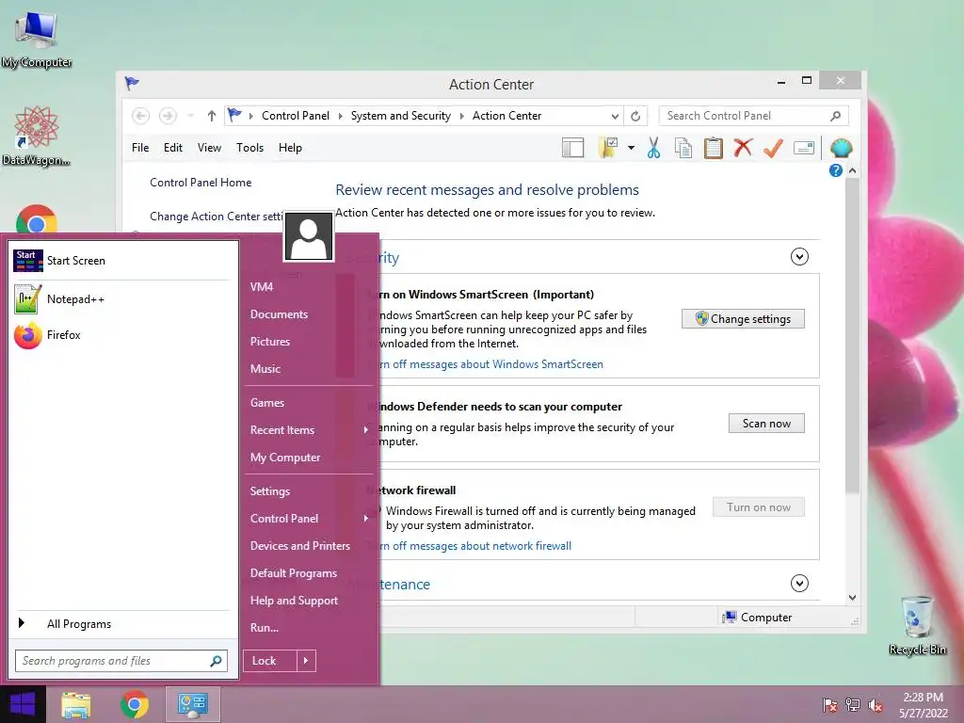
Task: Launch Notepad++ from the start menu
Action: pyautogui.click(x=59, y=299)
